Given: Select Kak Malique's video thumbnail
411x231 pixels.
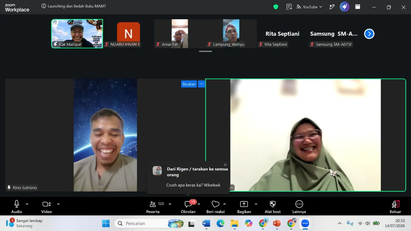Looking at the screenshot, I should pyautogui.click(x=77, y=34).
